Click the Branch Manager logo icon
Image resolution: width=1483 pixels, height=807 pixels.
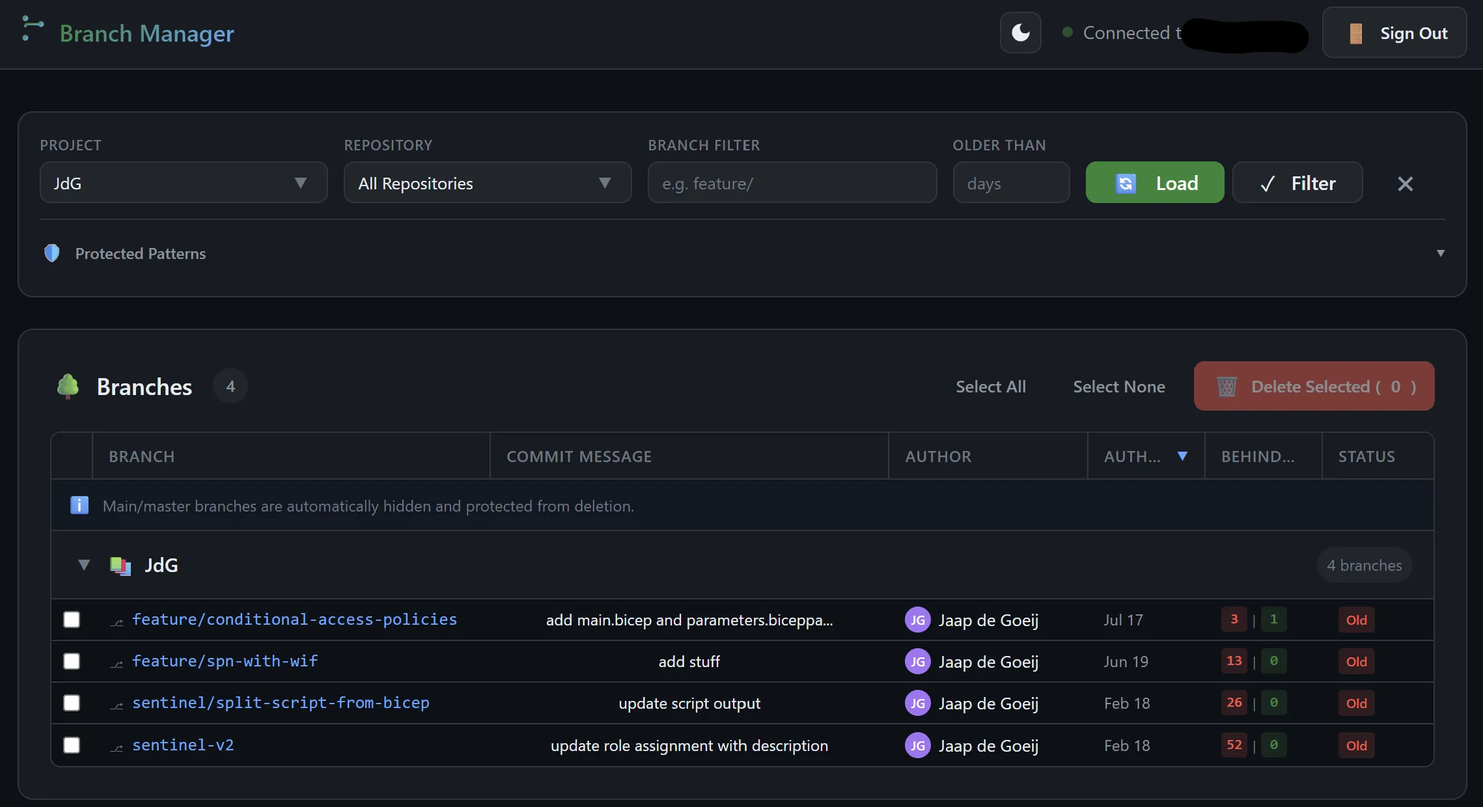click(x=32, y=29)
